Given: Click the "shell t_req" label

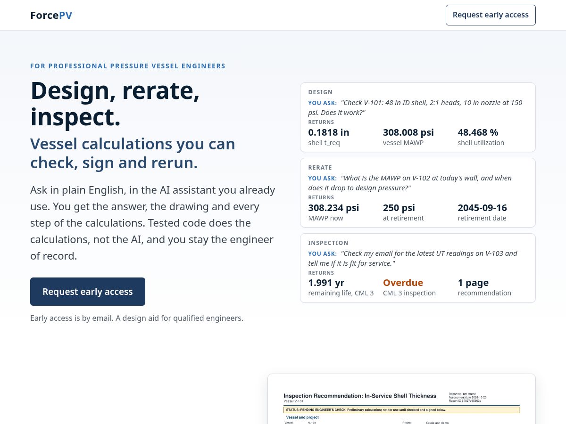Looking at the screenshot, I should (324, 143).
